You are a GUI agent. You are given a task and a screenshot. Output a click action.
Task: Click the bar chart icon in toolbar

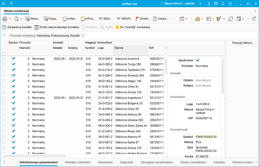[197, 19]
